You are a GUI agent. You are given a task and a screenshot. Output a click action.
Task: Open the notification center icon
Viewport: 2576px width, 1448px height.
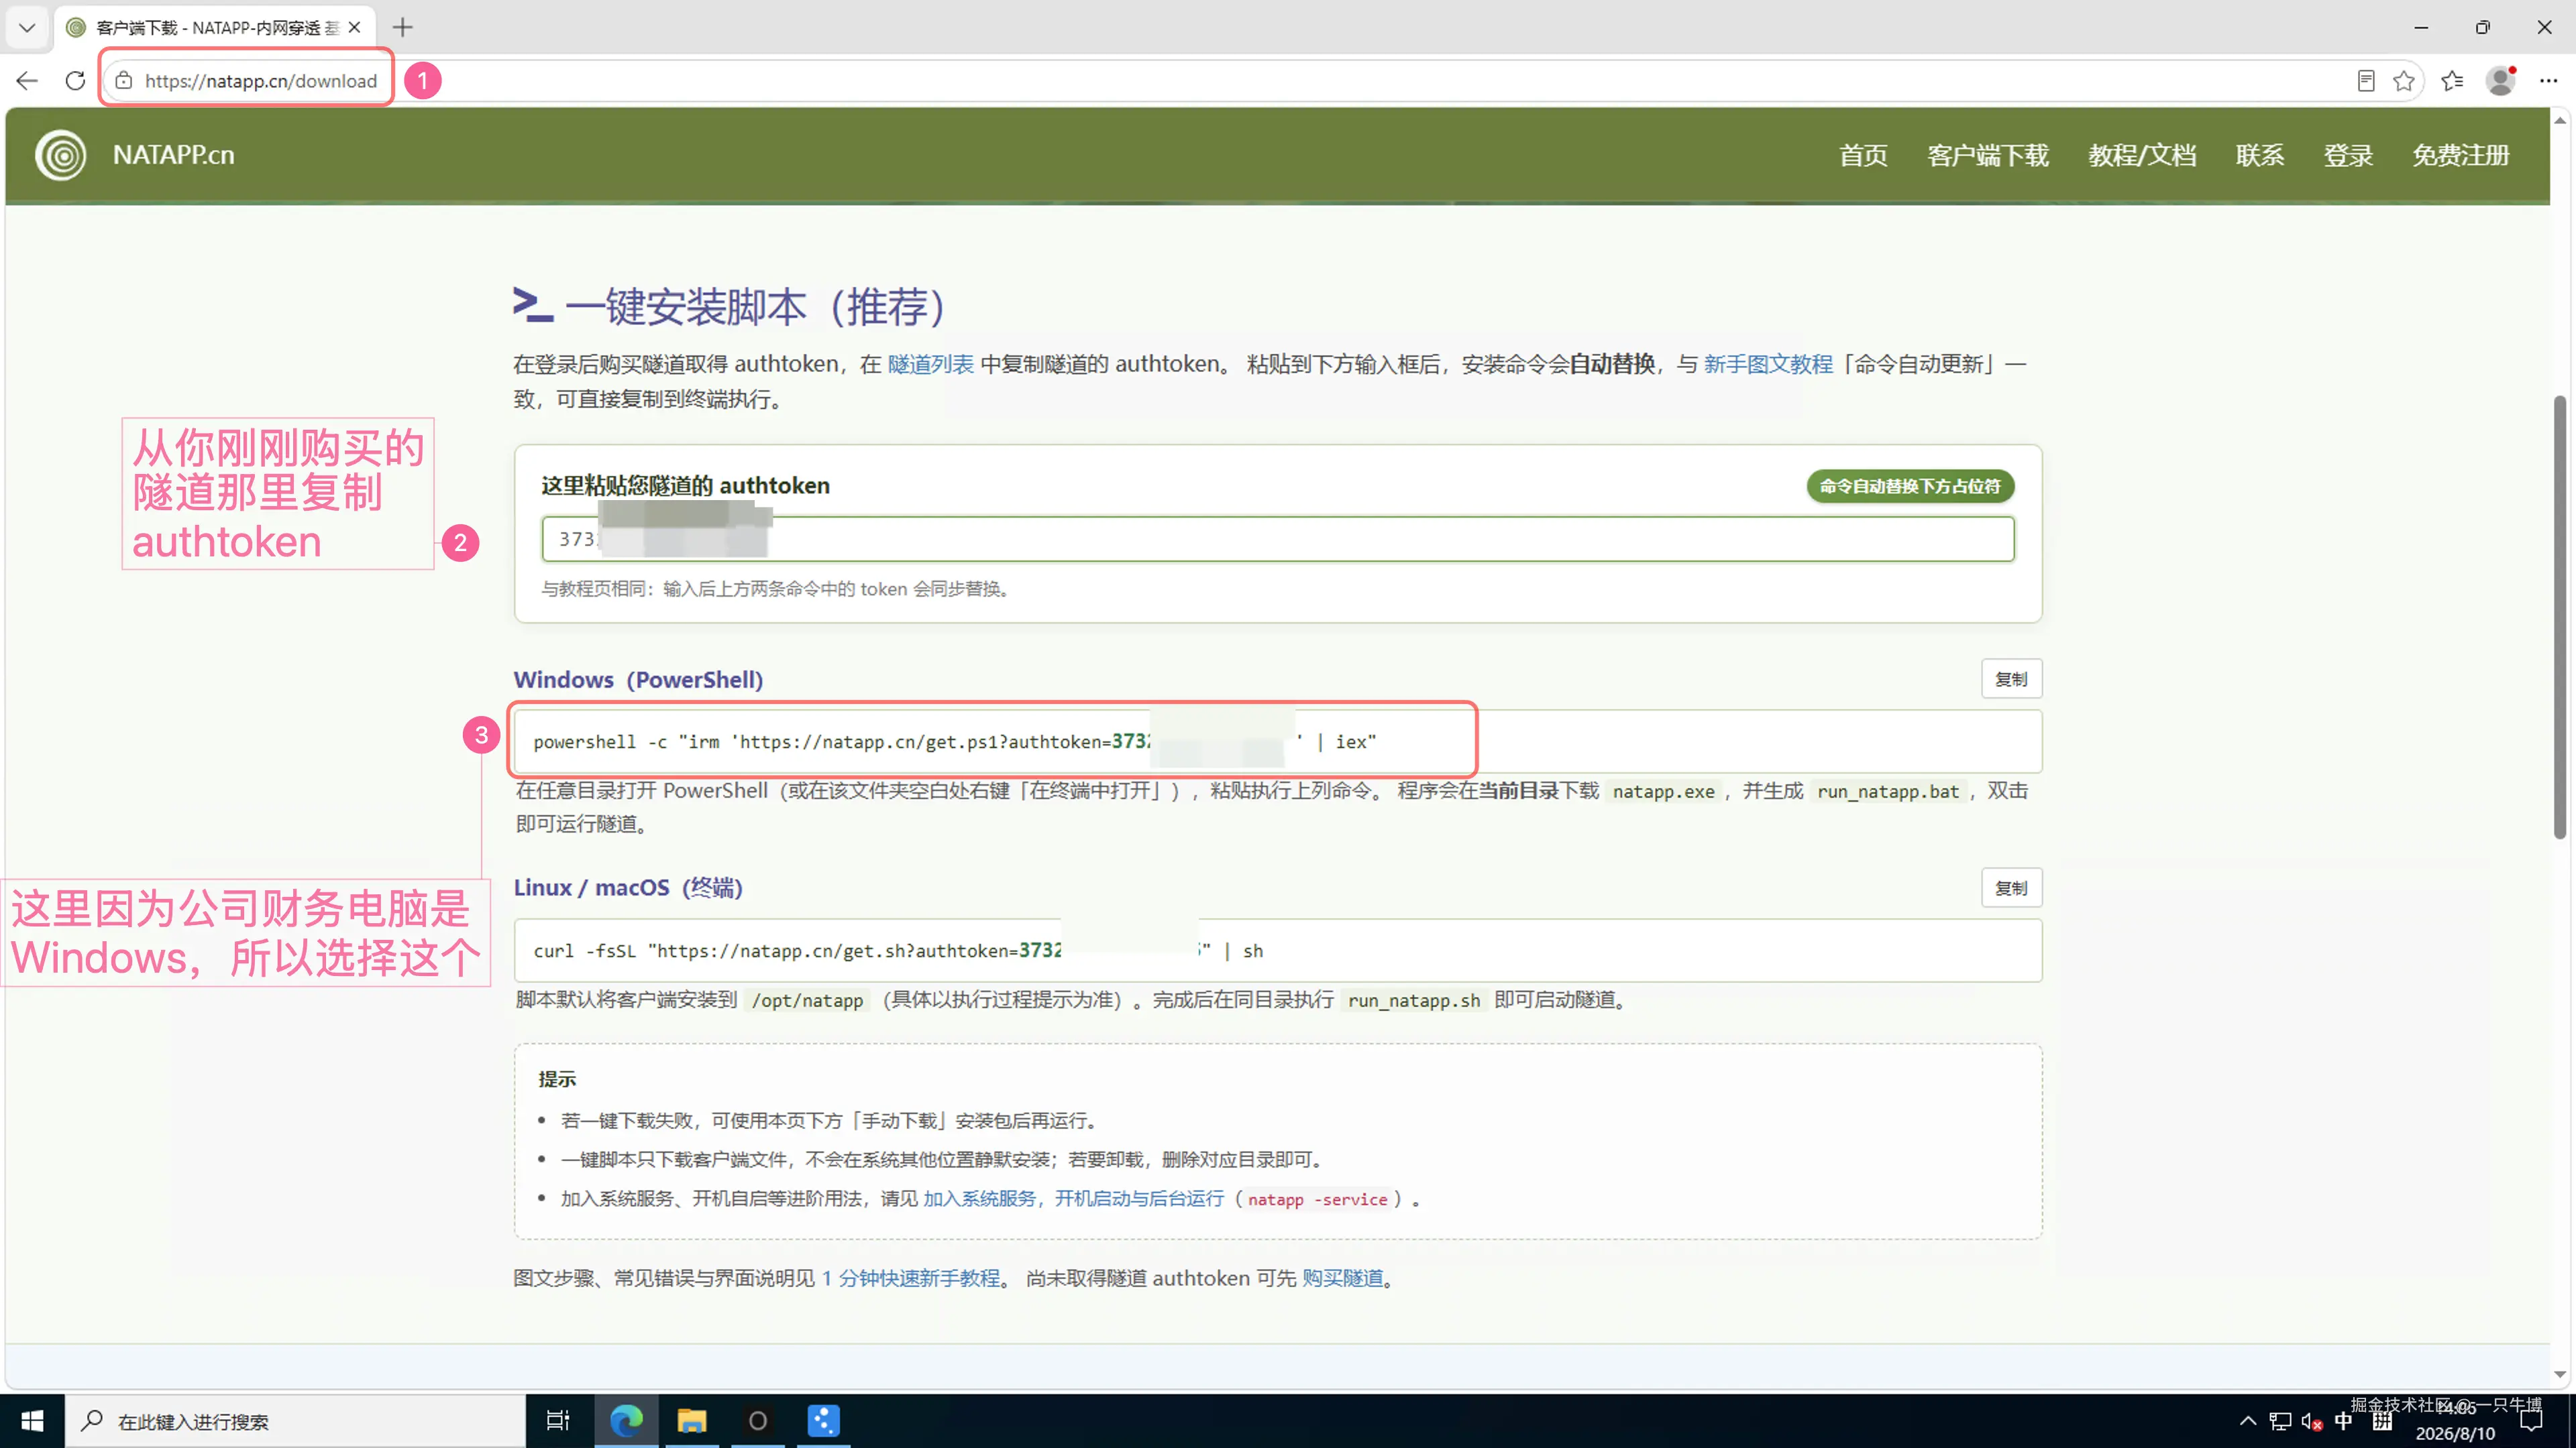click(2531, 1420)
